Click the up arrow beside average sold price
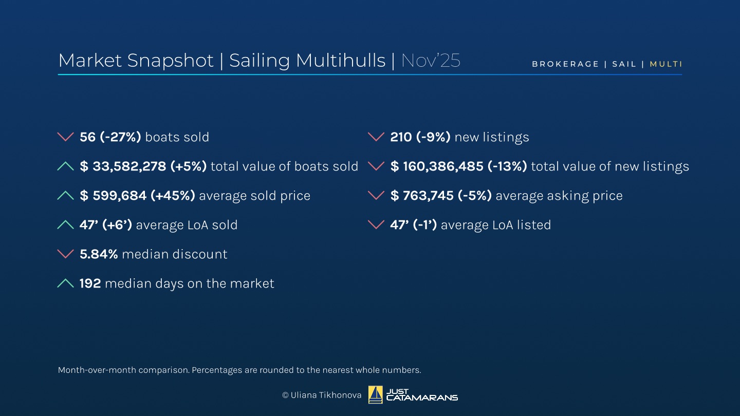This screenshot has height=416, width=740. pyautogui.click(x=65, y=196)
